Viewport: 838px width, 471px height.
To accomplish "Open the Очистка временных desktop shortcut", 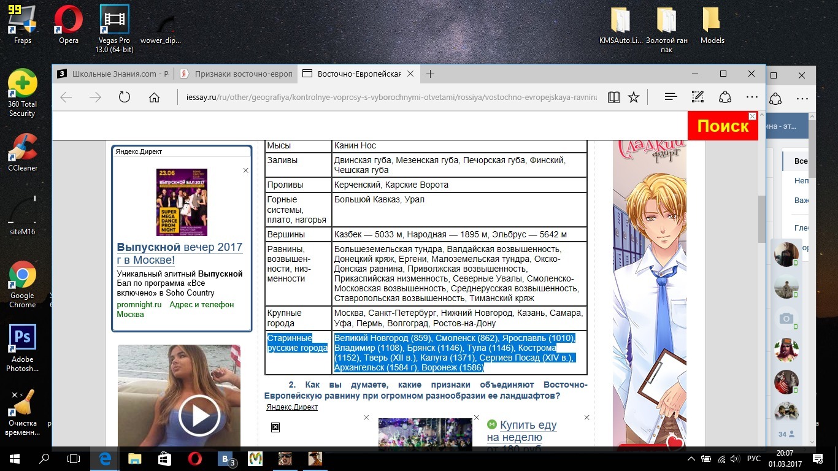I will point(22,412).
